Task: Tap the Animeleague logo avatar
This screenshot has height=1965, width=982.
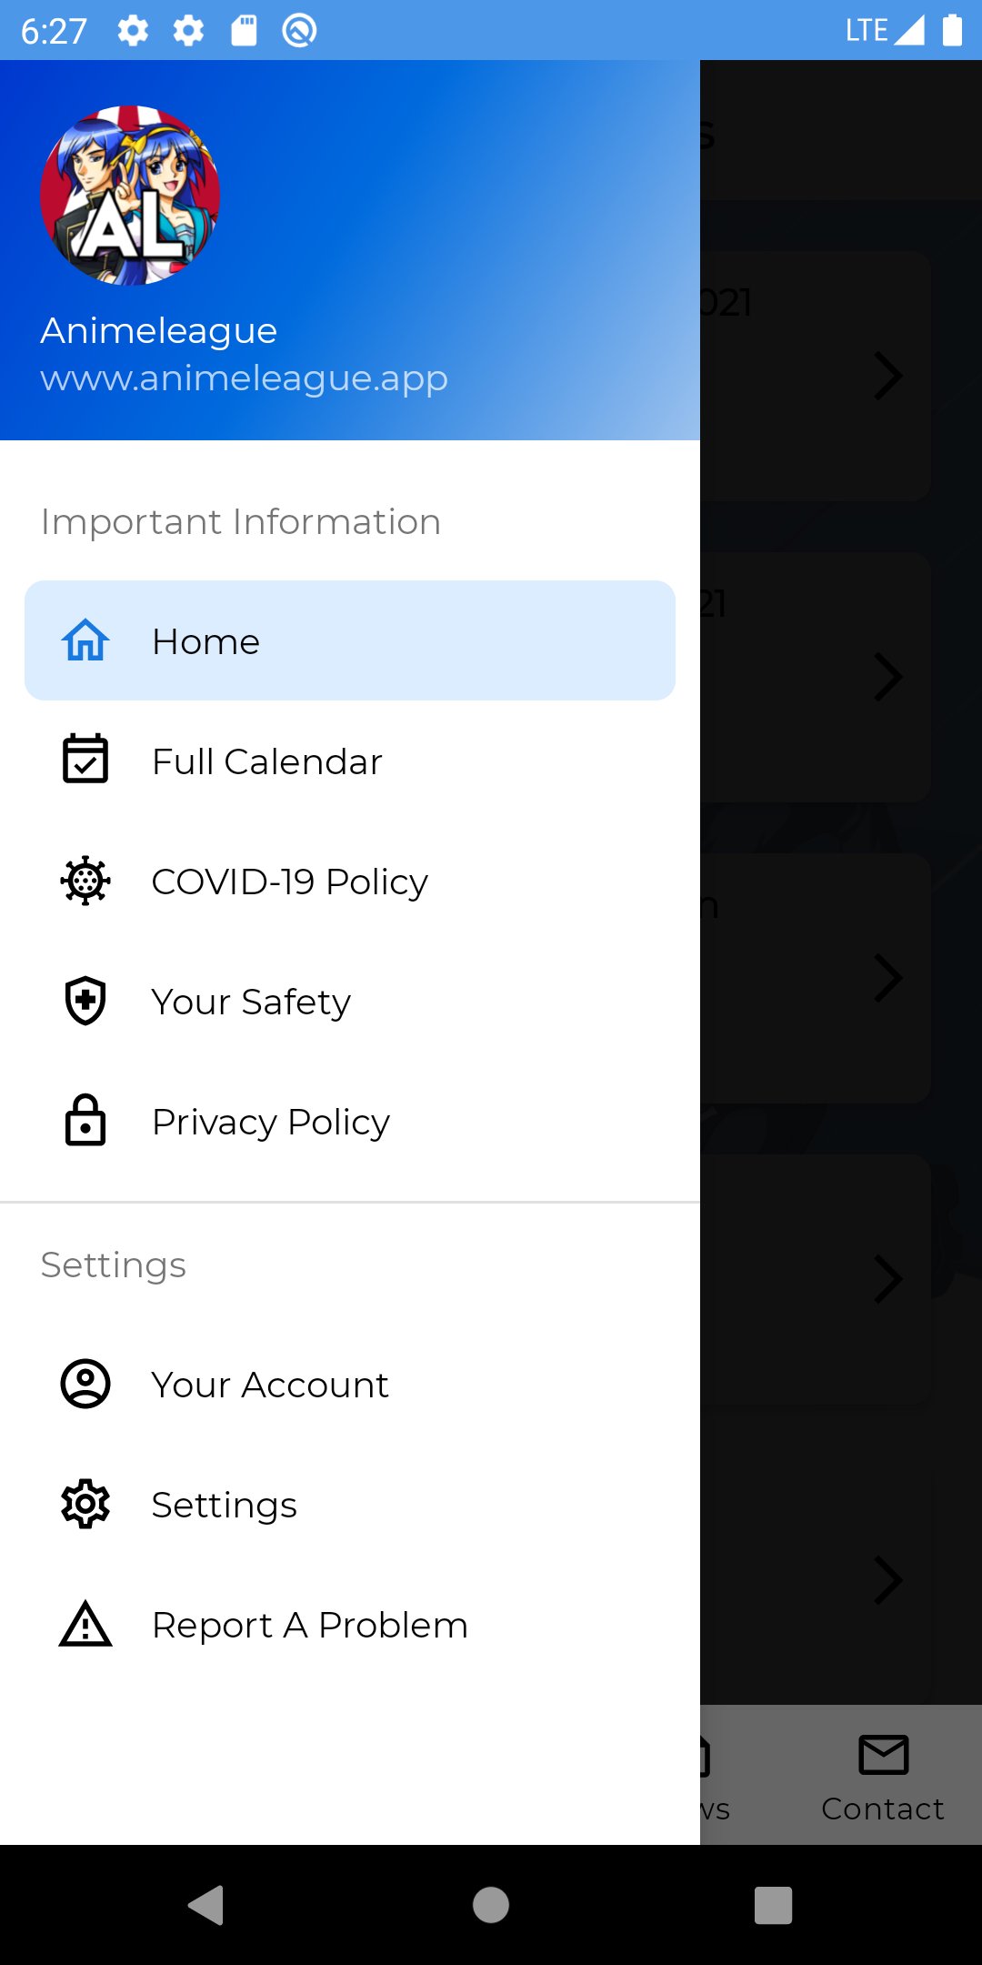Action: pos(130,196)
